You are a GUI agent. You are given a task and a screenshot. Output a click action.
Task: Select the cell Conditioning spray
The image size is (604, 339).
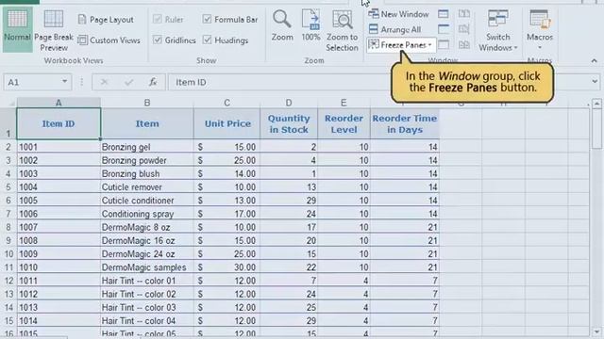(x=147, y=214)
